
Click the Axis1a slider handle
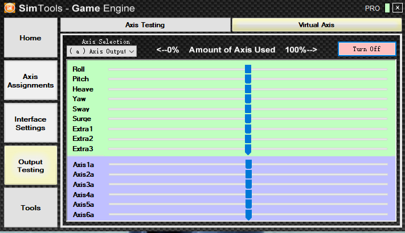[248, 164]
